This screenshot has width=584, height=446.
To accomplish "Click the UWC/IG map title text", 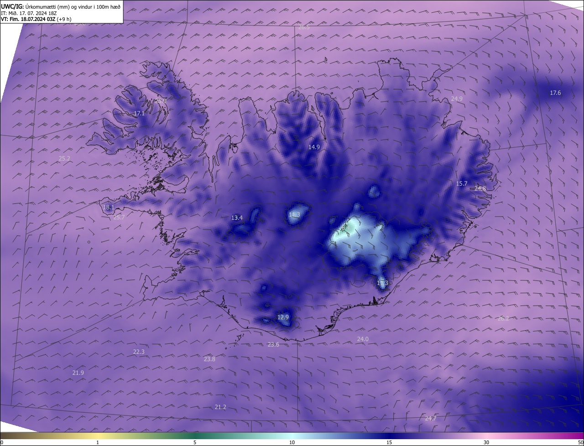I will (61, 6).
